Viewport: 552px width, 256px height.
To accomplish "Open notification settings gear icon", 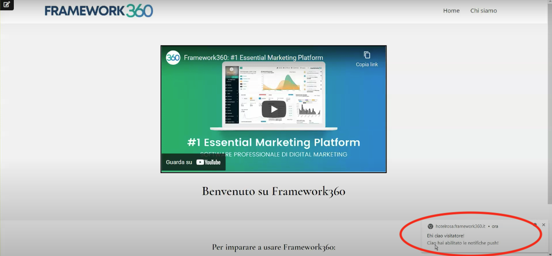I will pyautogui.click(x=535, y=225).
